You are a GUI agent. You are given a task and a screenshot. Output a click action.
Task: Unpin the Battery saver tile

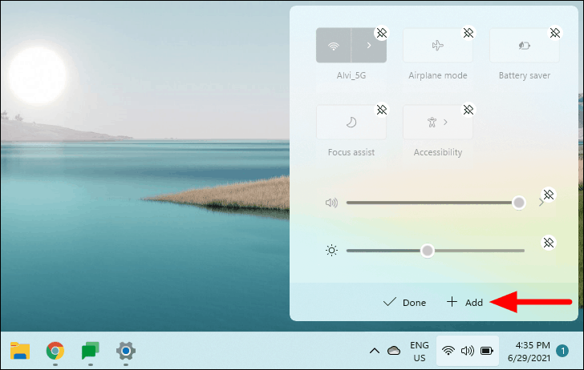click(x=554, y=33)
